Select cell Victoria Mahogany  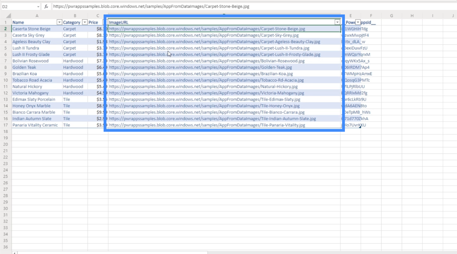point(37,93)
